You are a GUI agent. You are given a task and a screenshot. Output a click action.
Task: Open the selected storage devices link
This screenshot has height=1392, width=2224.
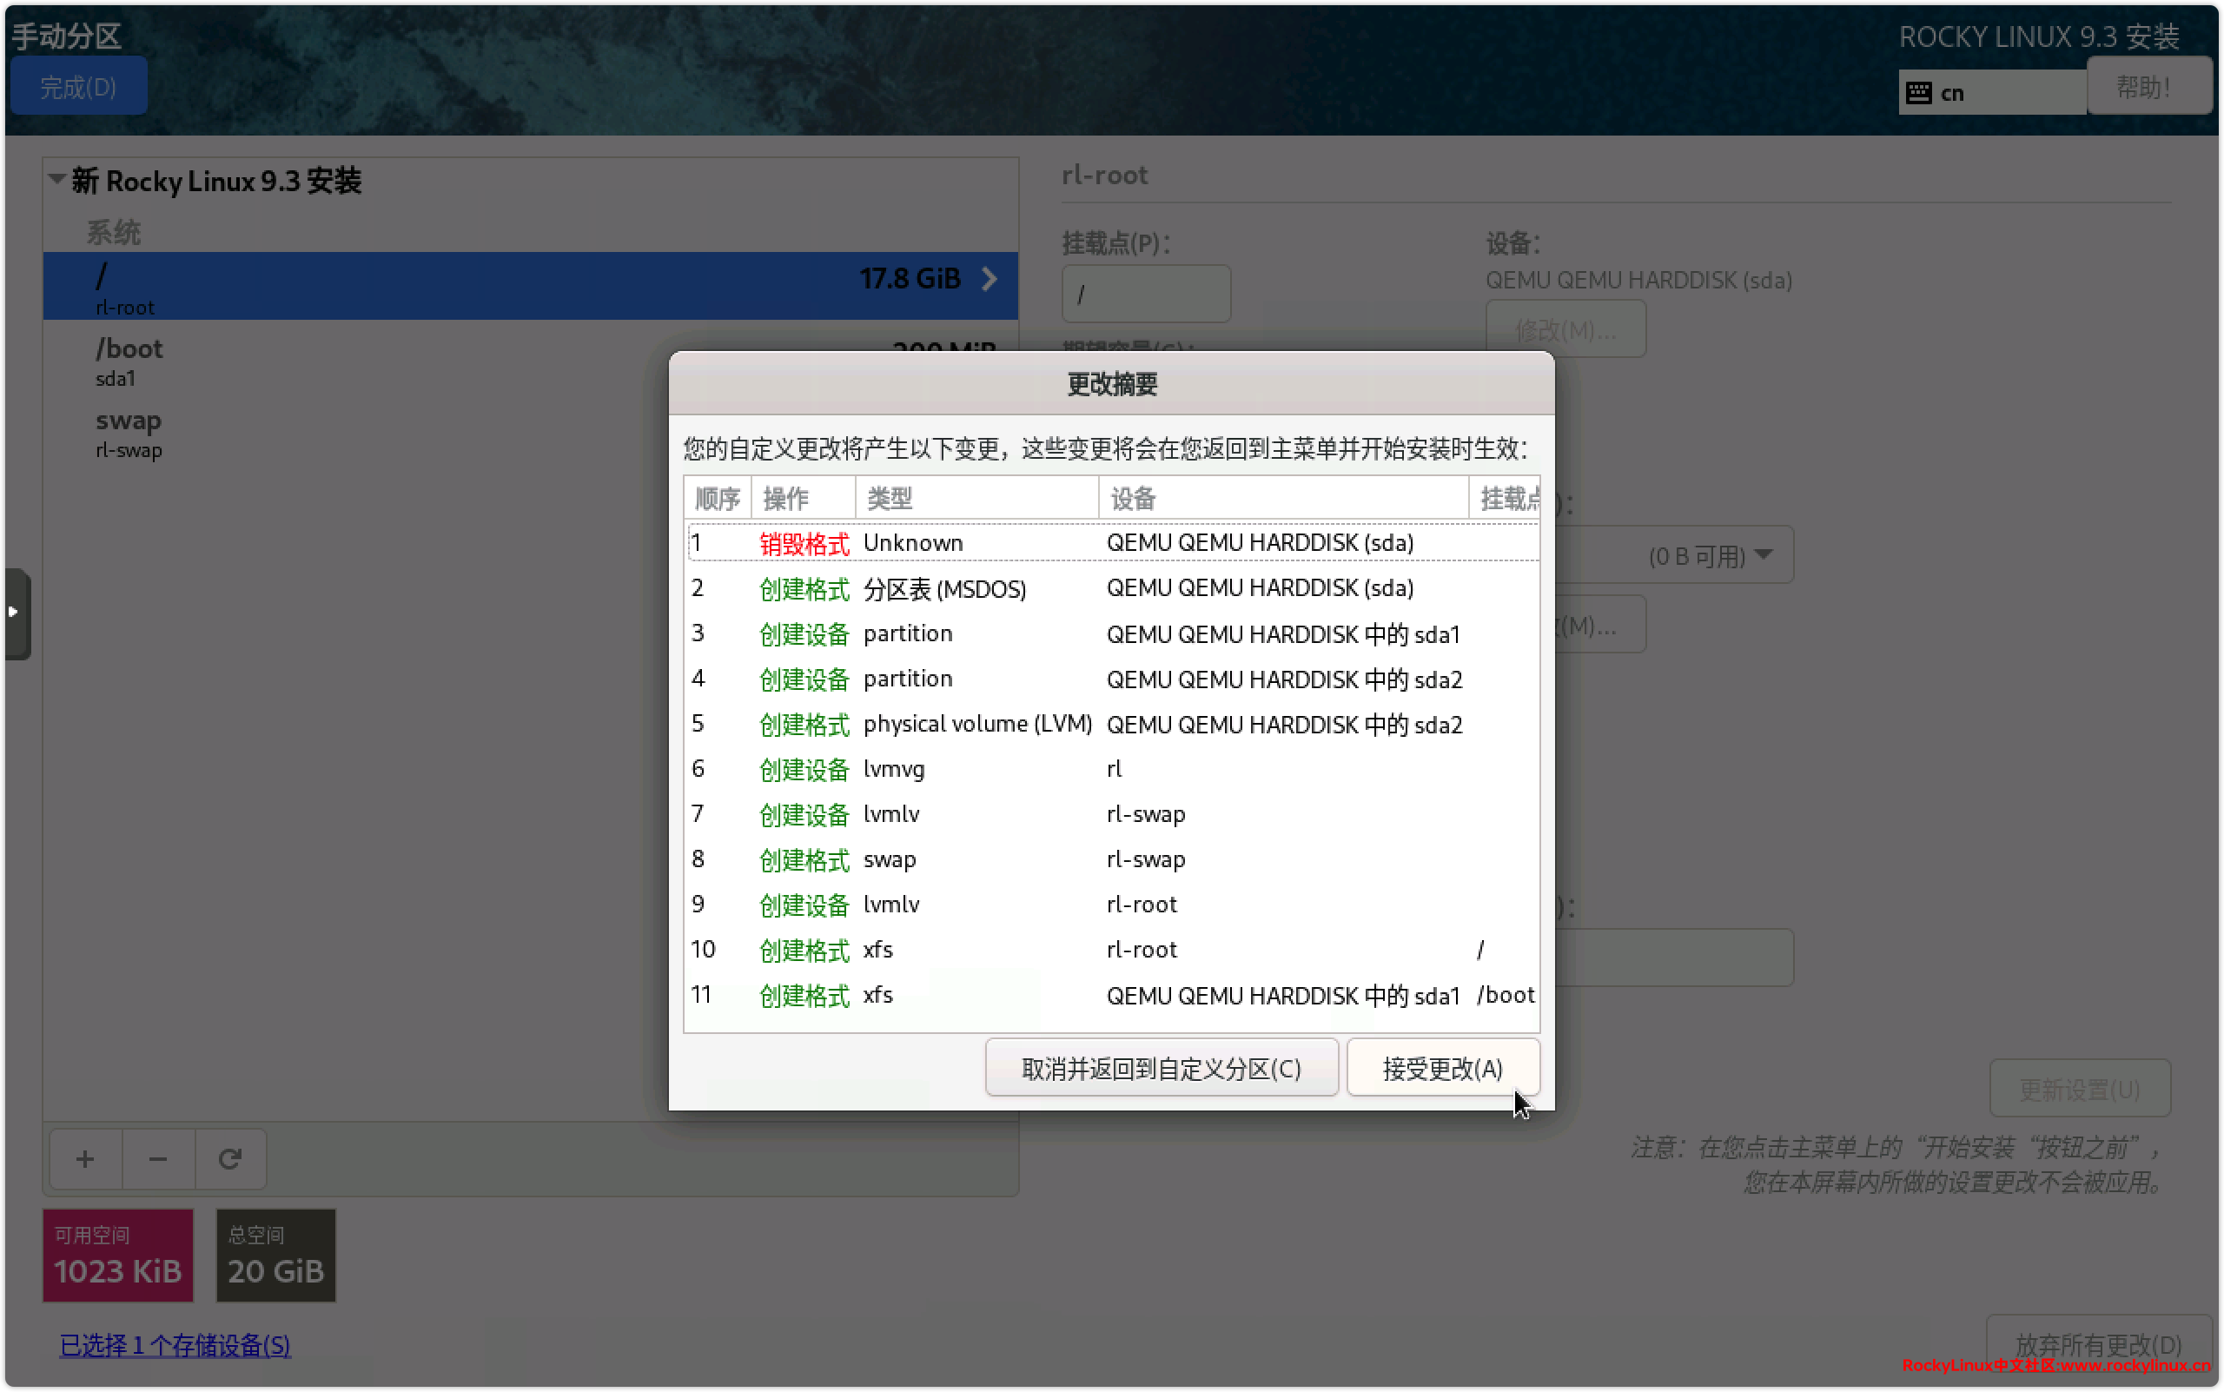coord(175,1346)
